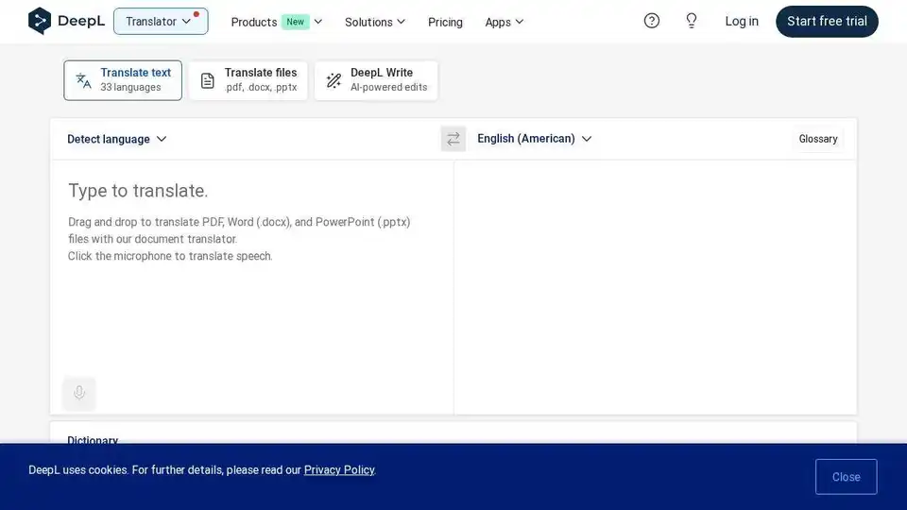Click the Translate files document icon
This screenshot has height=510, width=907.
(x=208, y=80)
